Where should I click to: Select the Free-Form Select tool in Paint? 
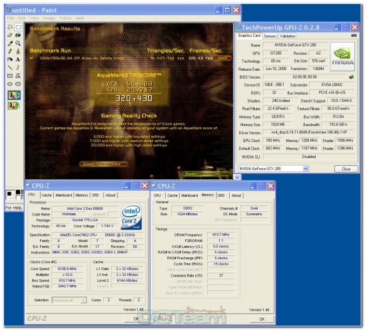click(x=10, y=27)
